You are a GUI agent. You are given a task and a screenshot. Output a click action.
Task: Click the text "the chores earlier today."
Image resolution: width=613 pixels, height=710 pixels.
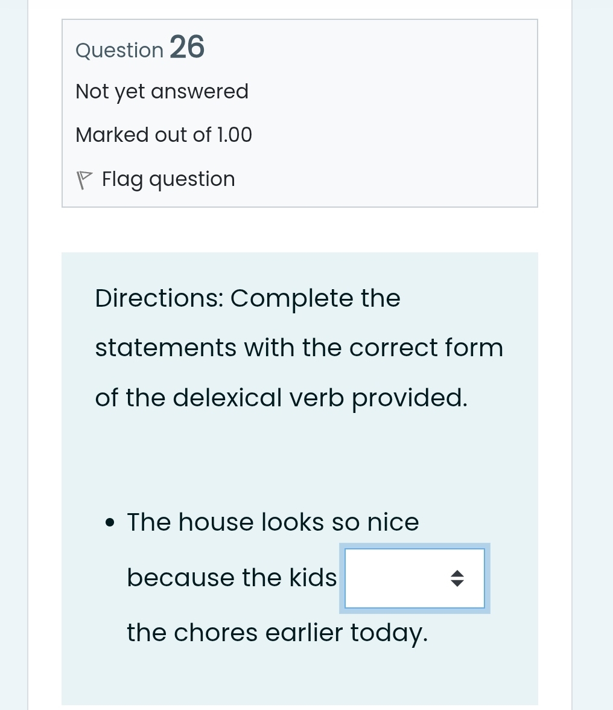coord(277,633)
